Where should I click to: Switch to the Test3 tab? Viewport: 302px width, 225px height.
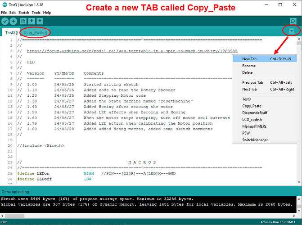[11, 32]
